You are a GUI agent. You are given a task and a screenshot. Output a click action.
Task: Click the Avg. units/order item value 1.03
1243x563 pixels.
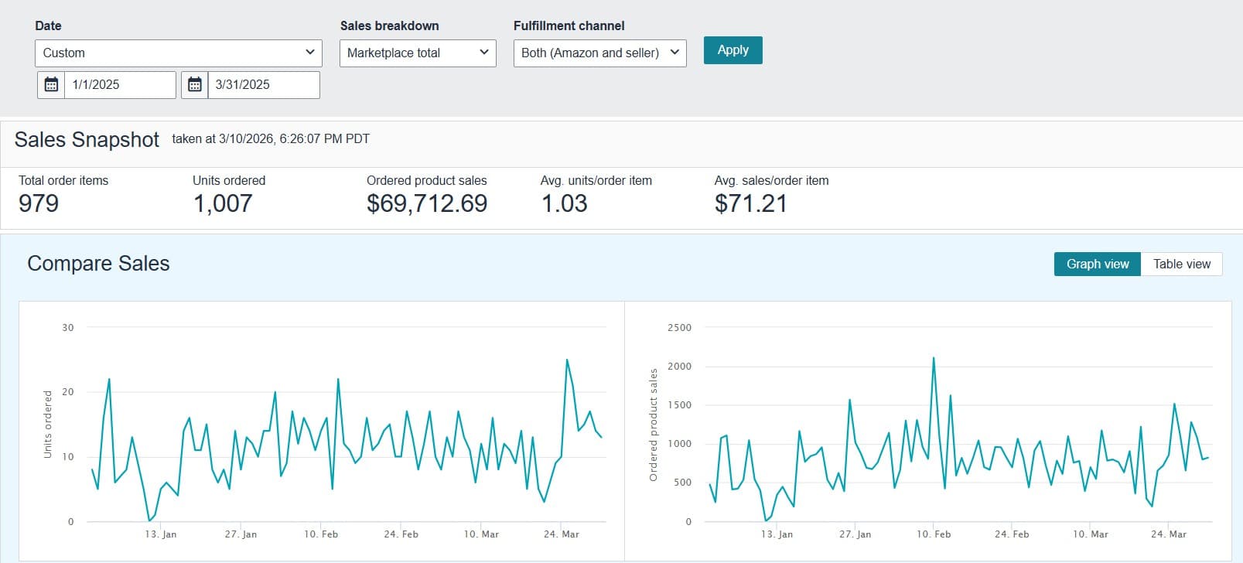pos(564,203)
